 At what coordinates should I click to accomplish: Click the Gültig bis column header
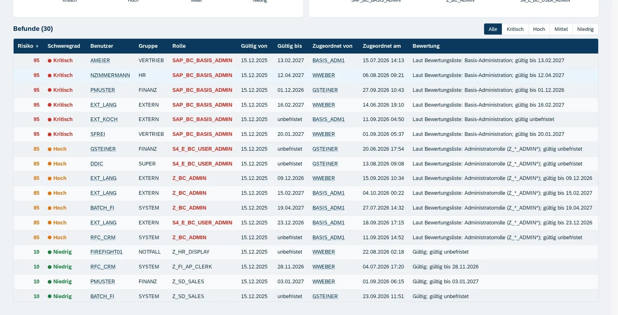click(290, 46)
